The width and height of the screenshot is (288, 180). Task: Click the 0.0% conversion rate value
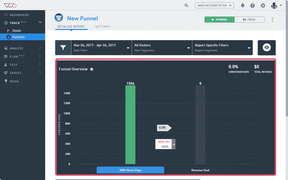(x=233, y=67)
